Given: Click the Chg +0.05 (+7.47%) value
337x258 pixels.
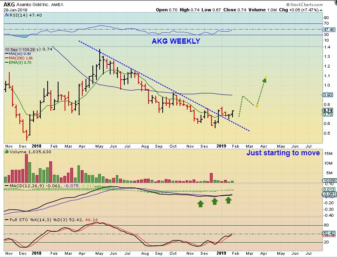Looking at the screenshot, I should click(299, 10).
